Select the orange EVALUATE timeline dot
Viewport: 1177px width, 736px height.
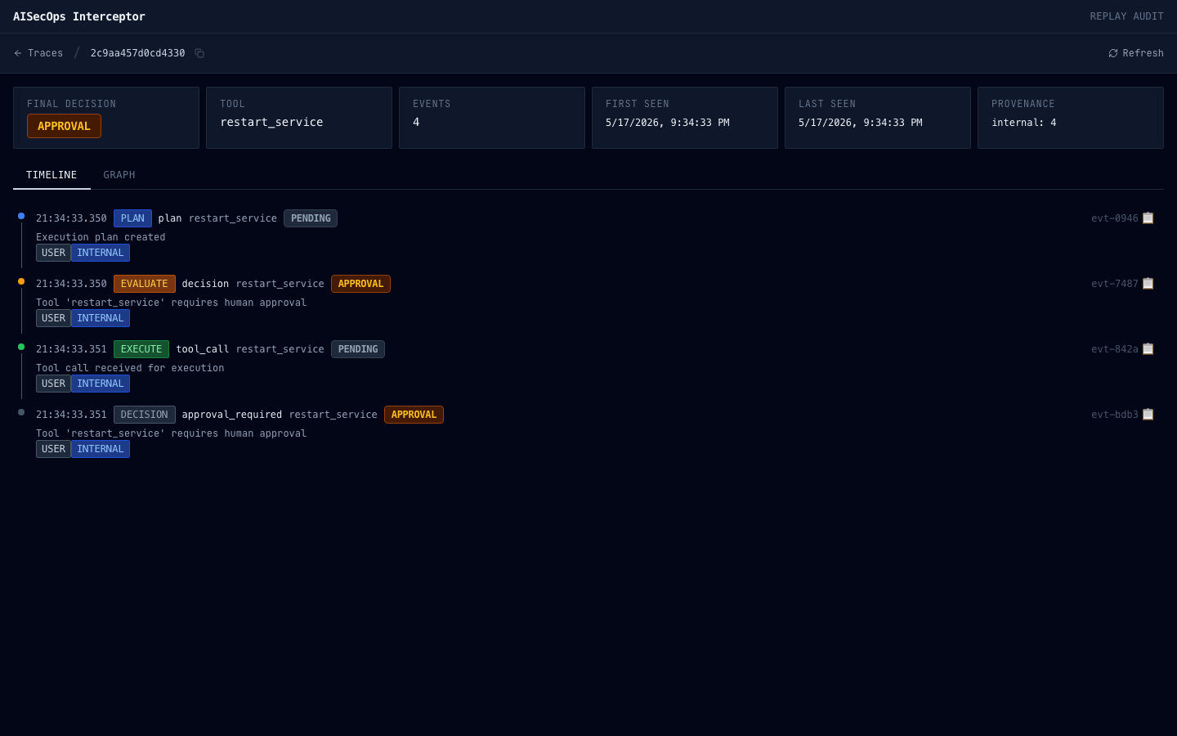tap(21, 281)
